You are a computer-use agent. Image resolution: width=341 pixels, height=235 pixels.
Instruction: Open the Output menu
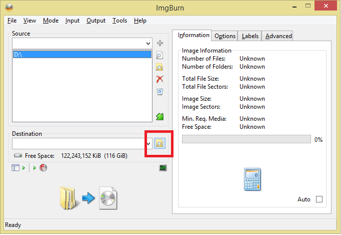coord(96,21)
